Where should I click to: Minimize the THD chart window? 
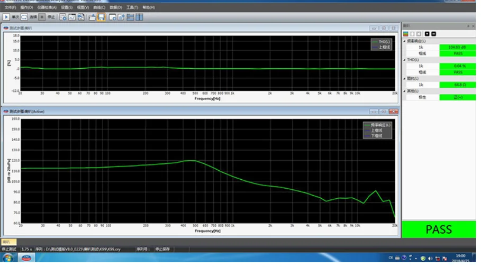(x=374, y=28)
